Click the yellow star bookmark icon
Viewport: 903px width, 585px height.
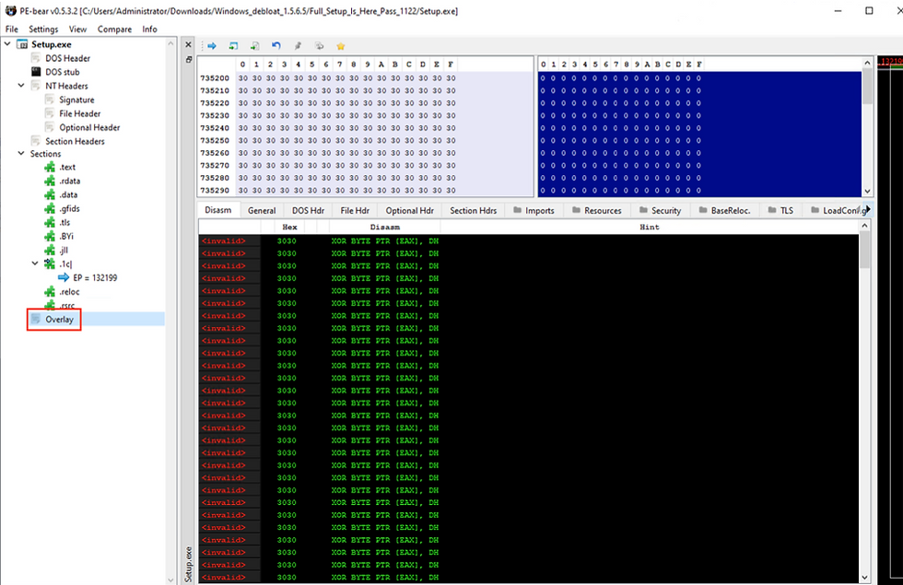pyautogui.click(x=341, y=46)
